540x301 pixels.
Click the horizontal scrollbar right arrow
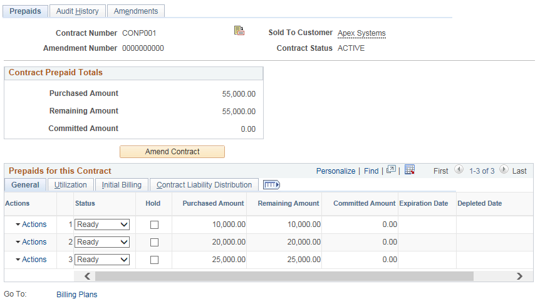(519, 276)
